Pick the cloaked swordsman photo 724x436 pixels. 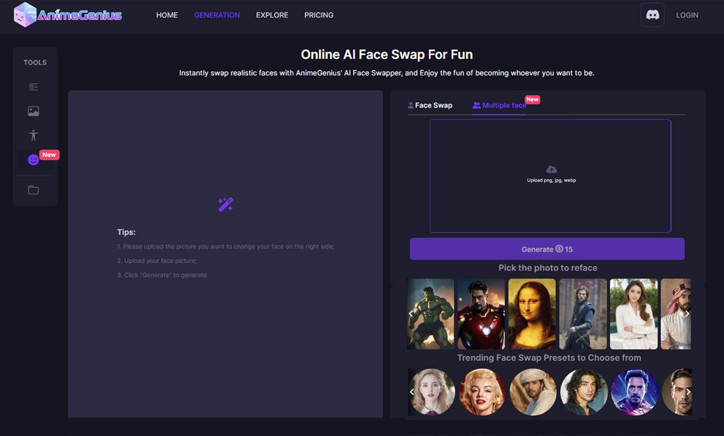(583, 314)
